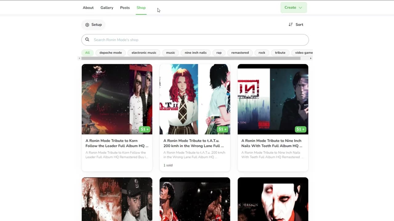Switch to the Posts tab
Viewport: 394px width, 221px height.
coord(125,8)
